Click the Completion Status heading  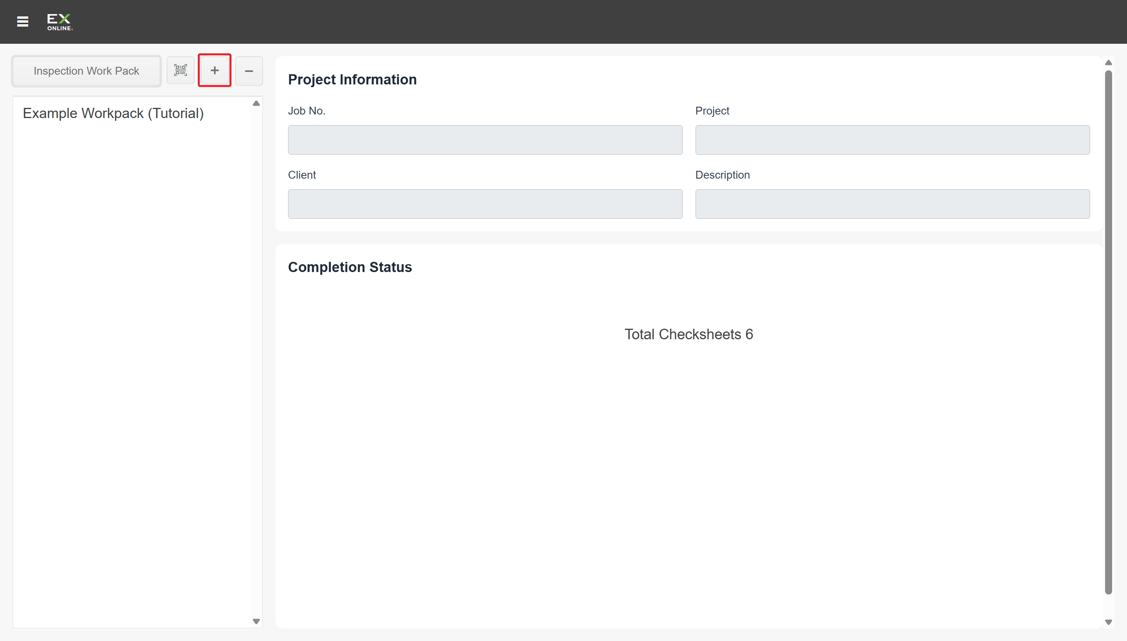(349, 267)
